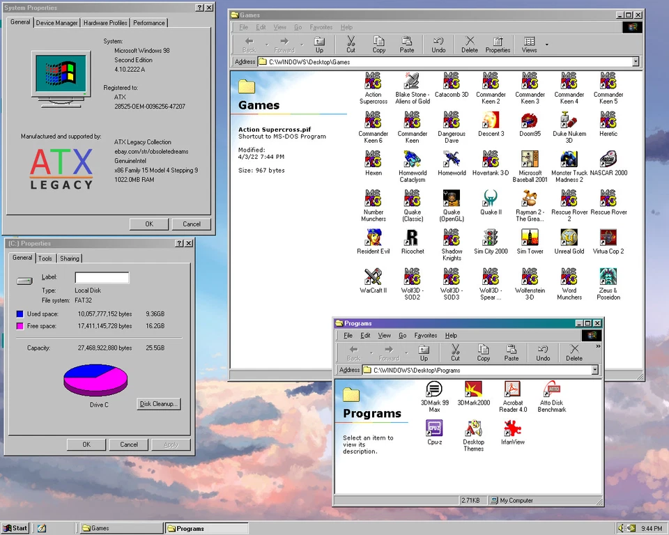
Task: Expand the Games address bar dropdown
Action: pos(635,62)
